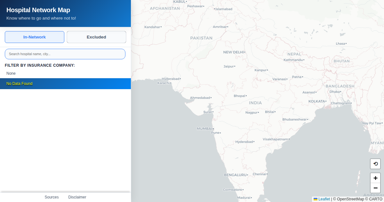Screen dimensions: 384x202
Task: Select the None insurance filter option
Action: [11, 73]
